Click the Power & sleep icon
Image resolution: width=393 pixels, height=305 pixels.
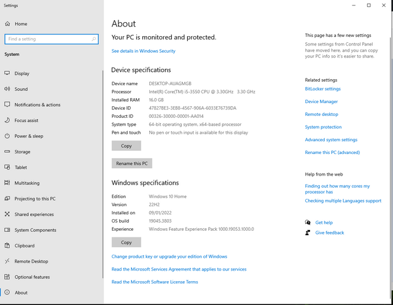coord(7,136)
